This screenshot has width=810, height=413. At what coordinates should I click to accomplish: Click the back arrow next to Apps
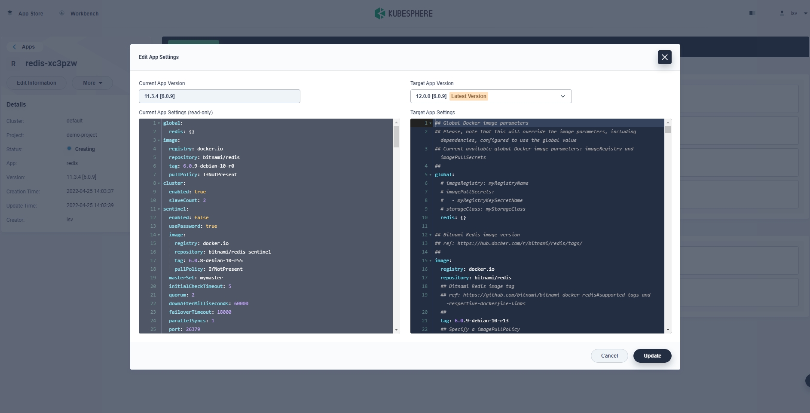click(x=14, y=47)
